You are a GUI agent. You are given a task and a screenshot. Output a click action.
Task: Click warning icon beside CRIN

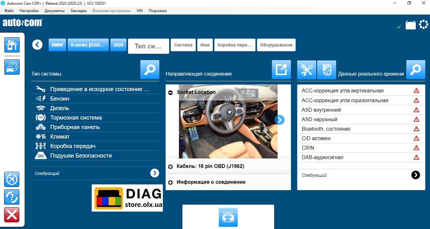(x=416, y=148)
